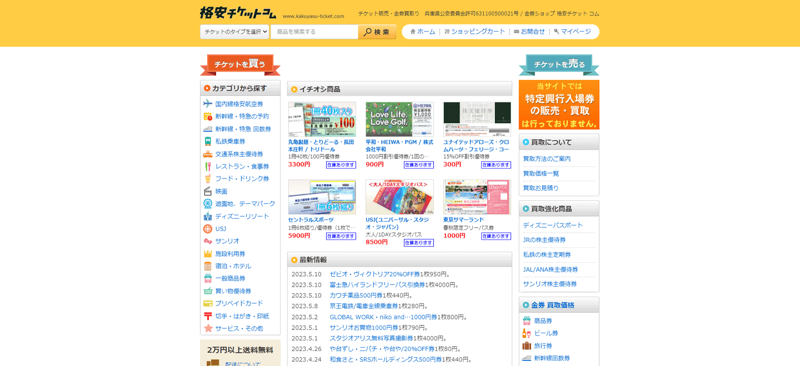Open the サンリオお買物1000円券 news link

(363, 328)
